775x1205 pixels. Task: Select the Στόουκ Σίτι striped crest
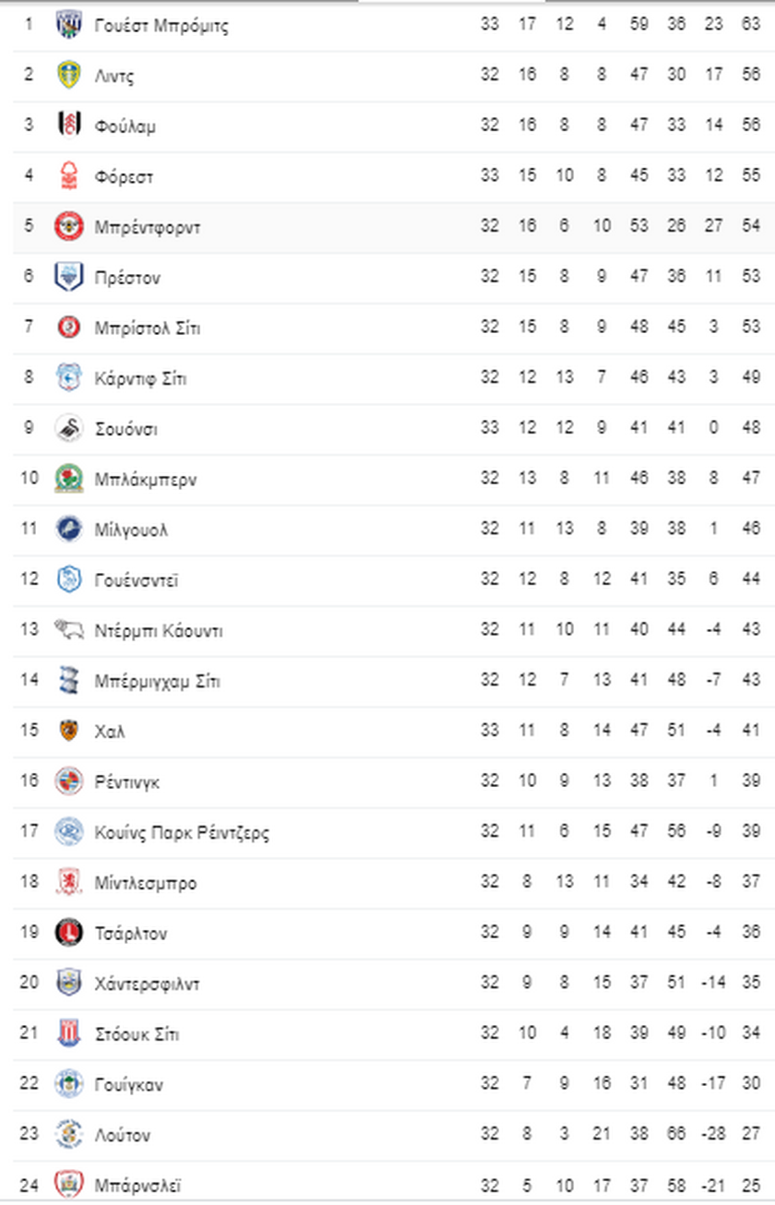[69, 1033]
